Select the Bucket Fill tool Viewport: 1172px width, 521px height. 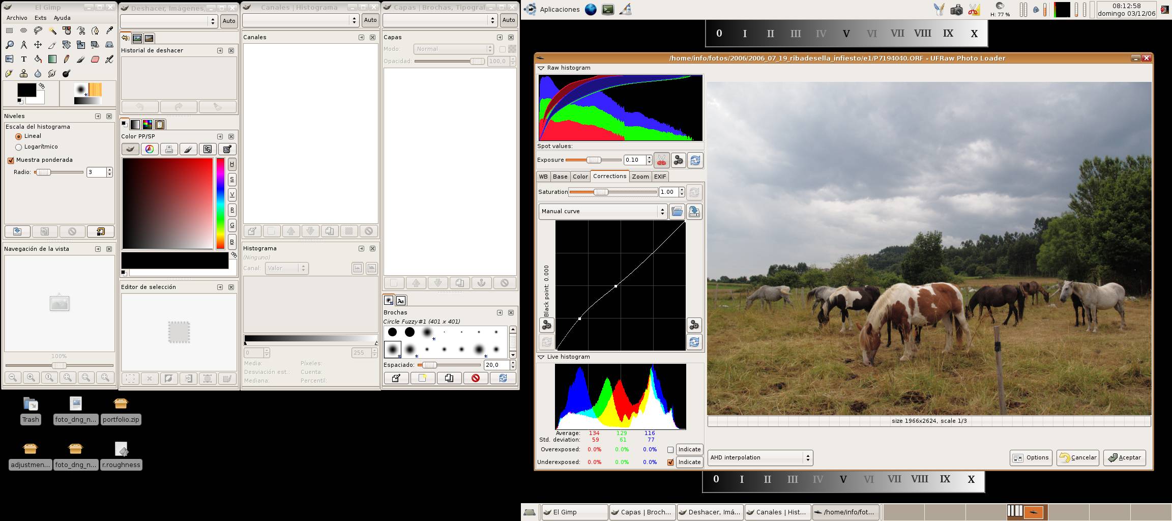point(38,59)
